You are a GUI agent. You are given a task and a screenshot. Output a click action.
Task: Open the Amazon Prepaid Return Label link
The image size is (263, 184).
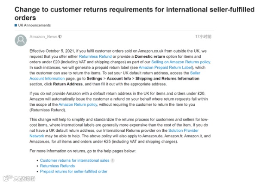165,68
